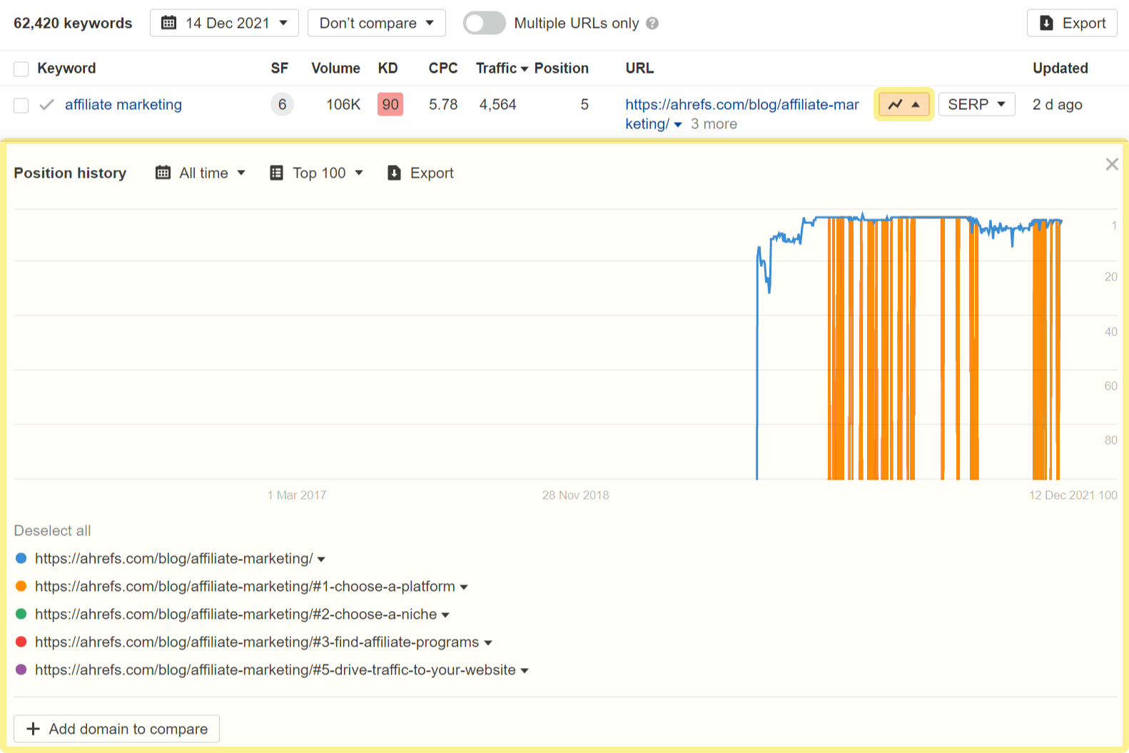1129x753 pixels.
Task: Enable the Multiple URLs only toggle
Action: pyautogui.click(x=484, y=24)
